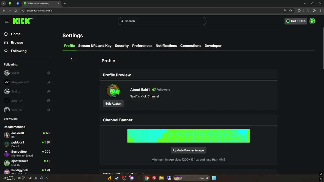Image resolution: width=324 pixels, height=182 pixels.
Task: Open the 5rdl_b followed channel
Action: [27, 91]
